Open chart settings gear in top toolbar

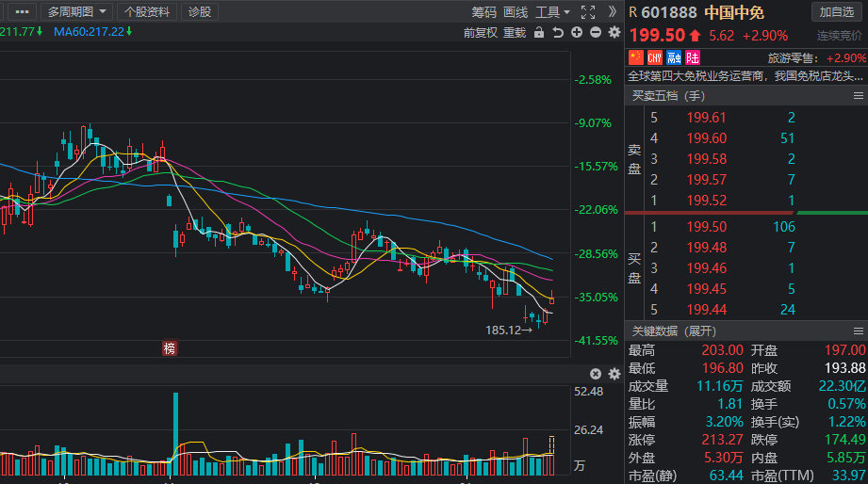click(x=614, y=33)
